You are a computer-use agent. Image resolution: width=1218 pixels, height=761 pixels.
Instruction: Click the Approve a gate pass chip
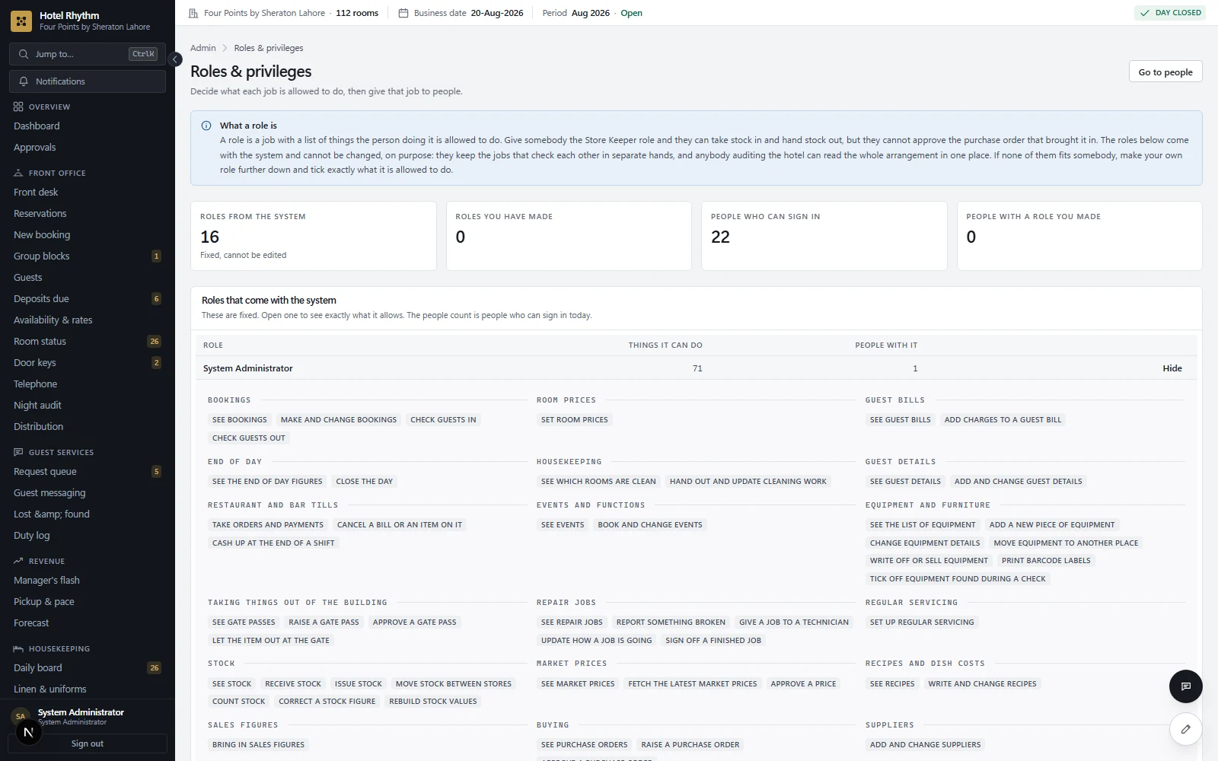coord(415,622)
